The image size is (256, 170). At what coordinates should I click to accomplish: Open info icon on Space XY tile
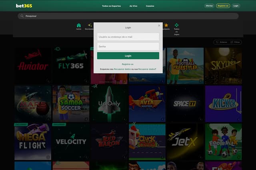201,119
